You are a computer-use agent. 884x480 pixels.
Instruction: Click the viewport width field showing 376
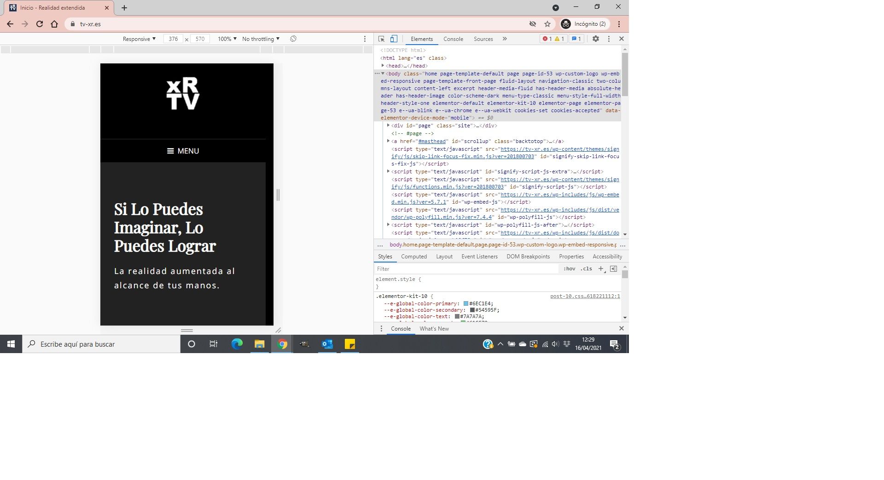[x=173, y=39]
